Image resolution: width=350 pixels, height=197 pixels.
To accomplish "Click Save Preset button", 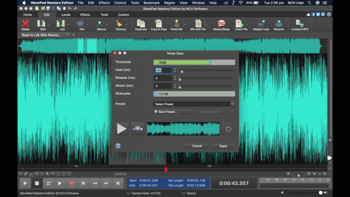I will 173,112.
